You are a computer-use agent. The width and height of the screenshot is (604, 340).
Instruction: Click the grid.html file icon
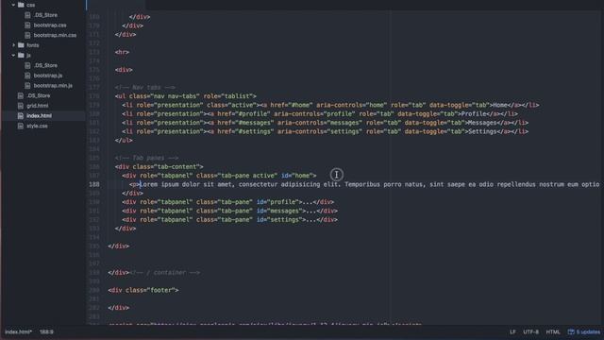tap(21, 106)
